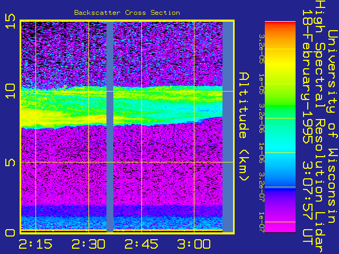
Task: Click the '1e-05' color scale label
Action: point(262,84)
